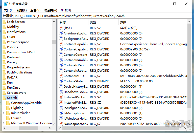Screen dimensions: 194x133
Task: Click tree pane scroll down arrow
Action: point(54,124)
